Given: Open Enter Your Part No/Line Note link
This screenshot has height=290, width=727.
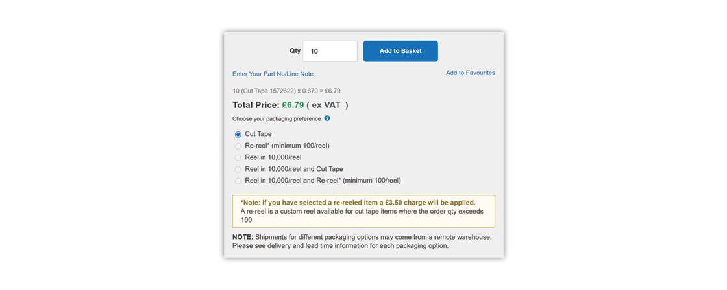Looking at the screenshot, I should 273,74.
